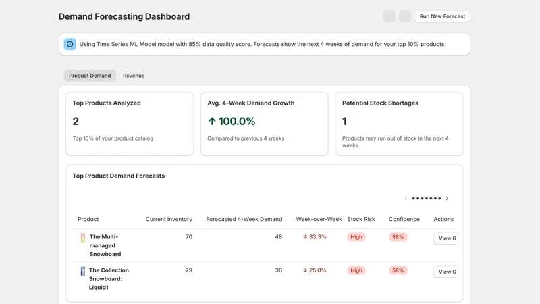
Task: Go to next page using right chevron
Action: [x=447, y=198]
